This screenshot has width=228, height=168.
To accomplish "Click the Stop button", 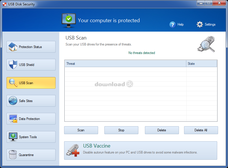I will pyautogui.click(x=121, y=130).
